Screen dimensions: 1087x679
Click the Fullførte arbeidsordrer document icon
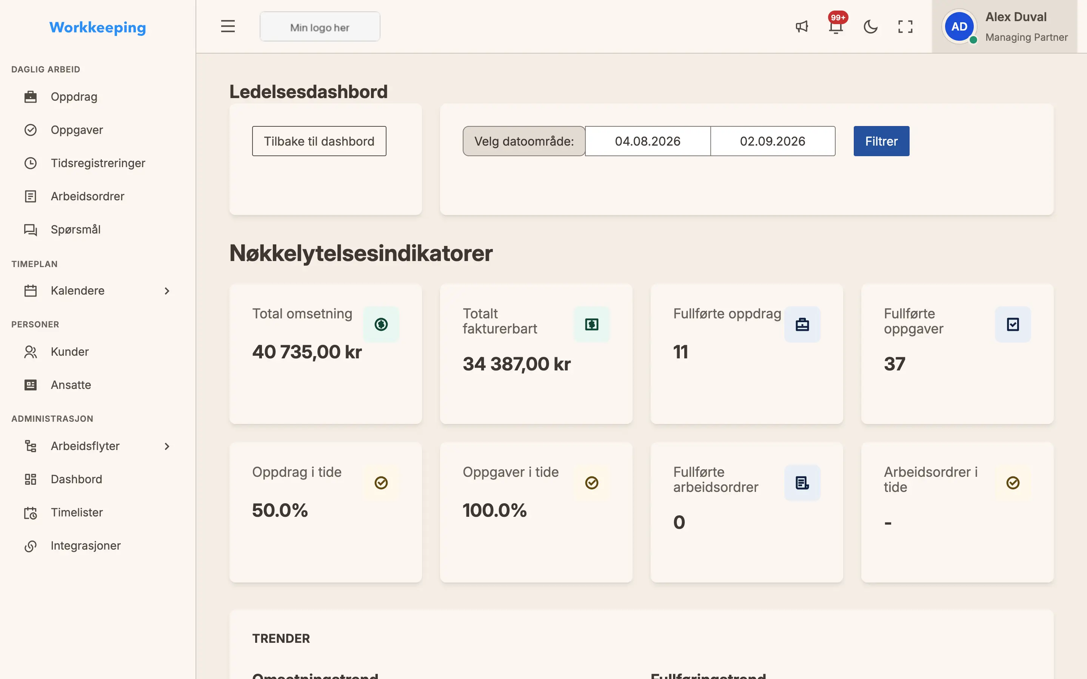click(802, 483)
